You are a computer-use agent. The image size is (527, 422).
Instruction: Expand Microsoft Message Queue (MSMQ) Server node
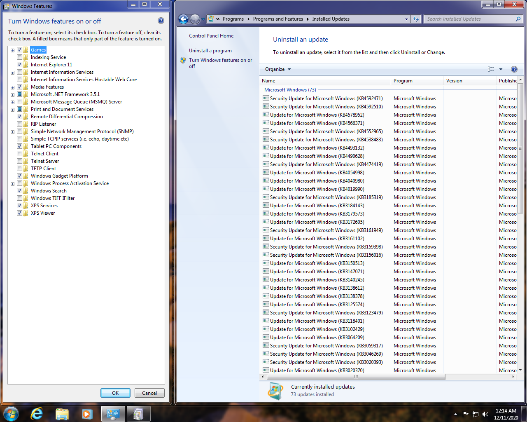(x=12, y=102)
